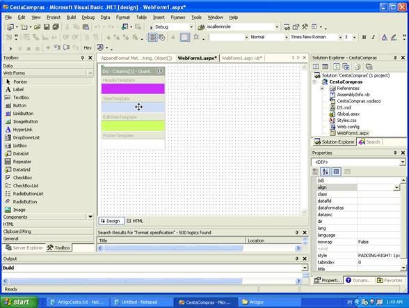
Task: Toggle auto-hide pin on Solution Explorer
Action: (395, 58)
